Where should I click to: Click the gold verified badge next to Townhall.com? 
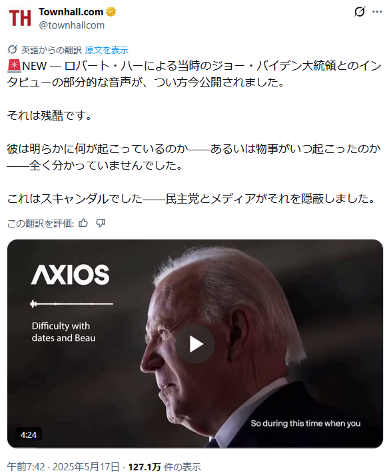tap(111, 12)
